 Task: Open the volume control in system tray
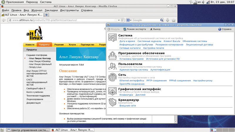203,2
